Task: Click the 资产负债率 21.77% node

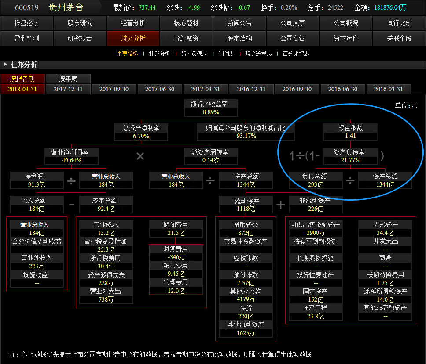Action: [350, 156]
